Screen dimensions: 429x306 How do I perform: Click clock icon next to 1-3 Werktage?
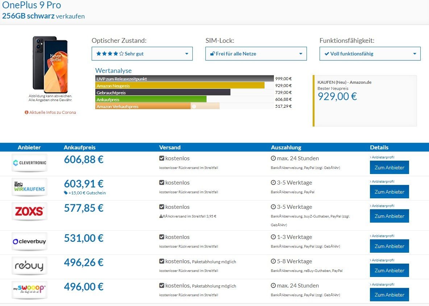coord(273,237)
